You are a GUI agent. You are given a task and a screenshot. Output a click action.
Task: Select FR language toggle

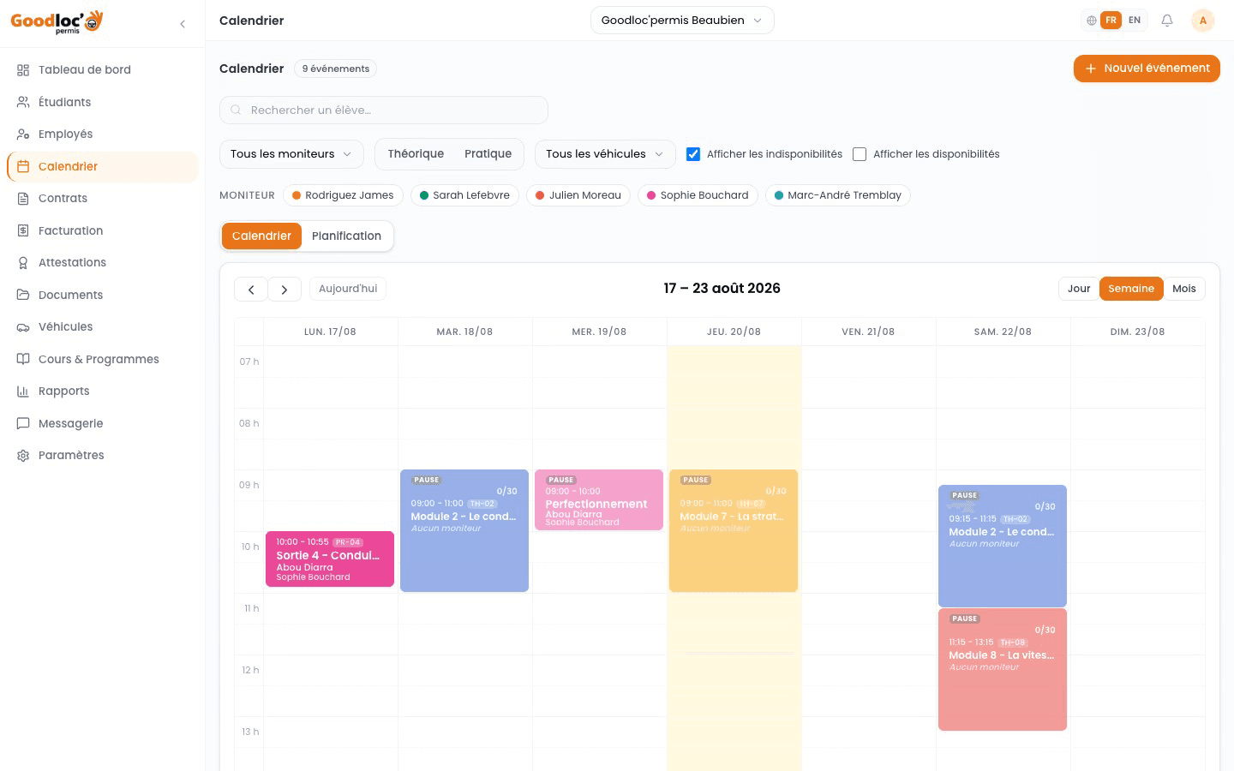[1111, 21]
